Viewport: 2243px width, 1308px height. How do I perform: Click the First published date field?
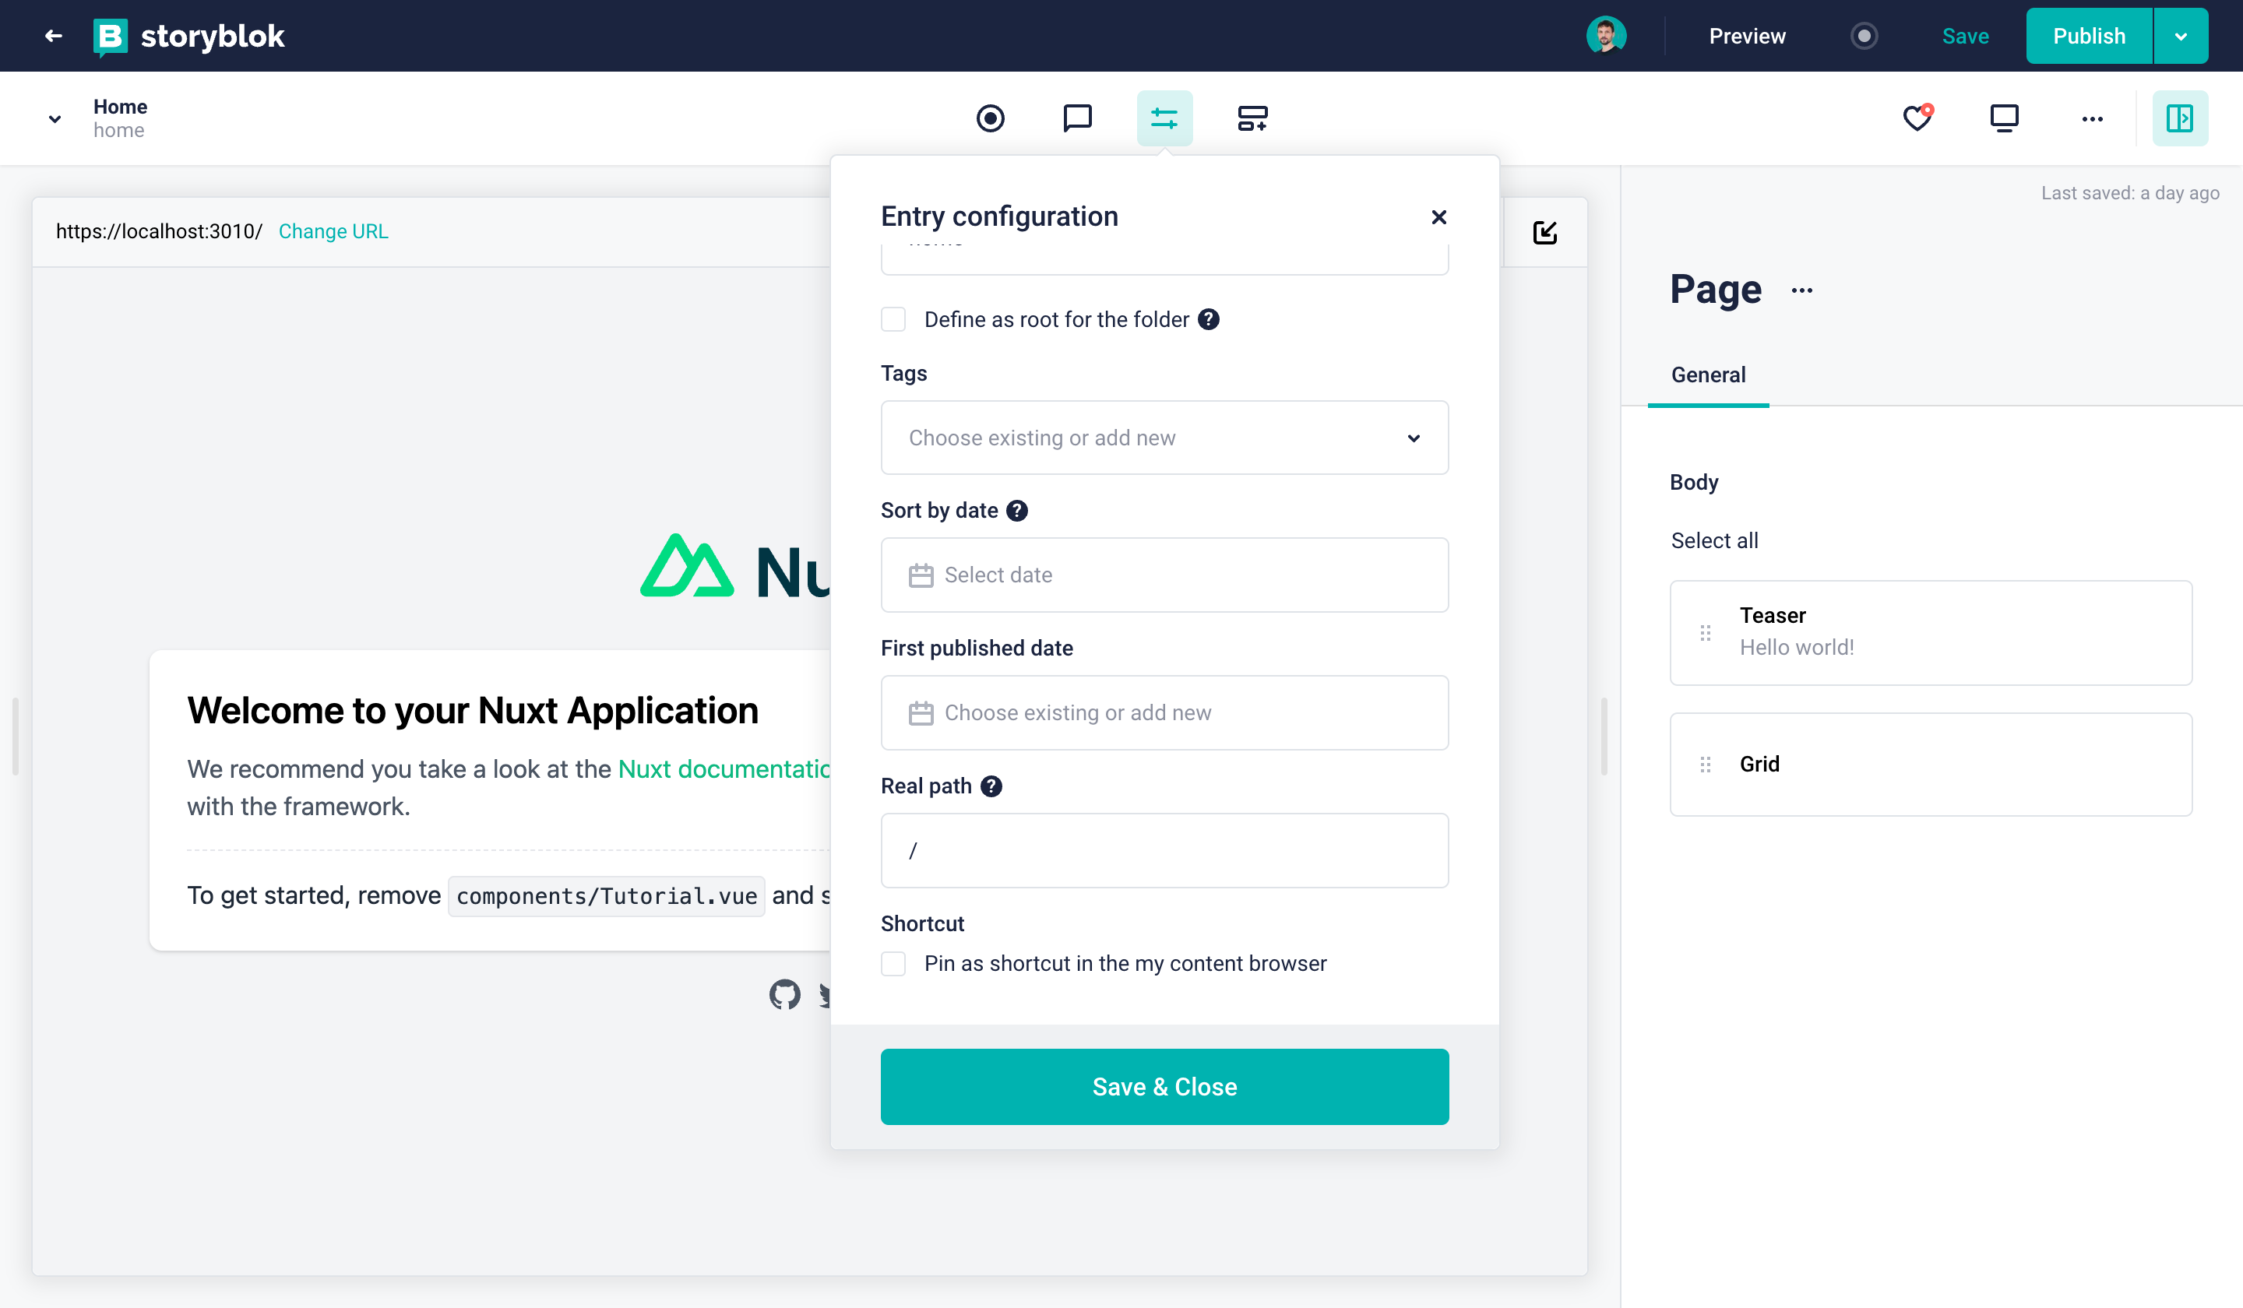[x=1164, y=712]
